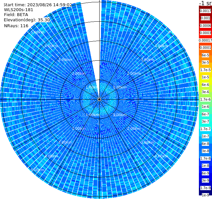Click the Field: BETA label
The image size is (212, 199).
pyautogui.click(x=16, y=15)
